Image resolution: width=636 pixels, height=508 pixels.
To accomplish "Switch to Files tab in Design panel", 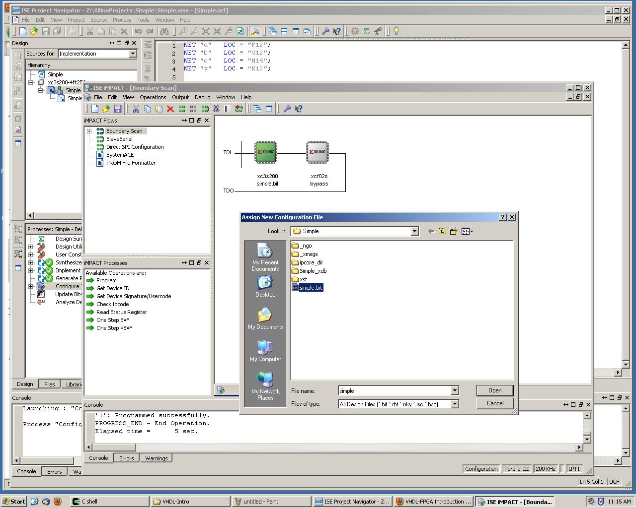I will click(49, 384).
